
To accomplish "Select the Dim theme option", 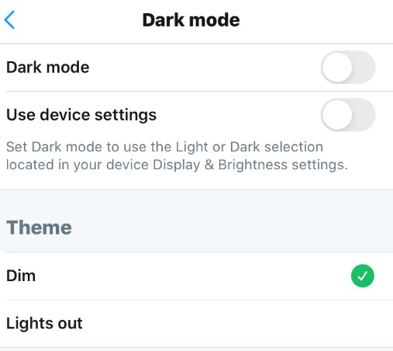I will (x=196, y=276).
